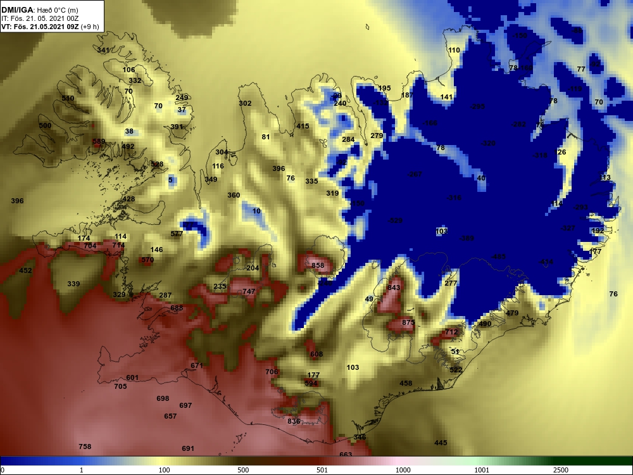This screenshot has height=475, width=633.
Task: Click the map value '458'
Action: (406, 383)
